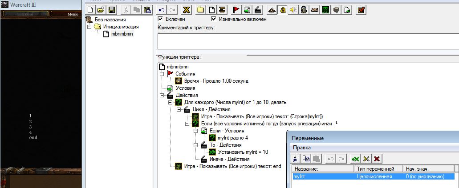Open Правка menu in Переменные window
Viewport: 459px width, 188px height.
tap(302, 148)
